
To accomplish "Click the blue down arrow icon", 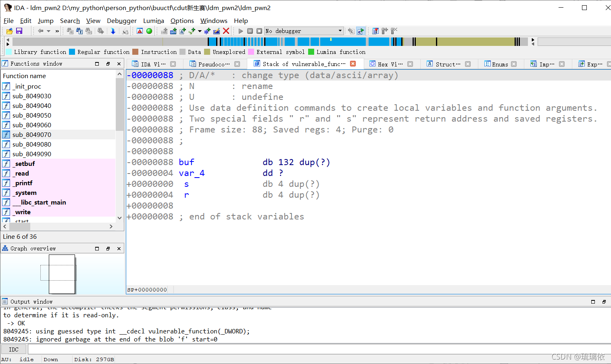I will [x=113, y=31].
